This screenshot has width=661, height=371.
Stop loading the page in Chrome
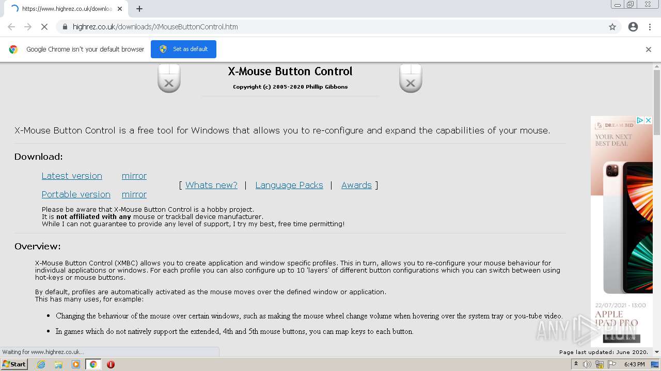(44, 27)
